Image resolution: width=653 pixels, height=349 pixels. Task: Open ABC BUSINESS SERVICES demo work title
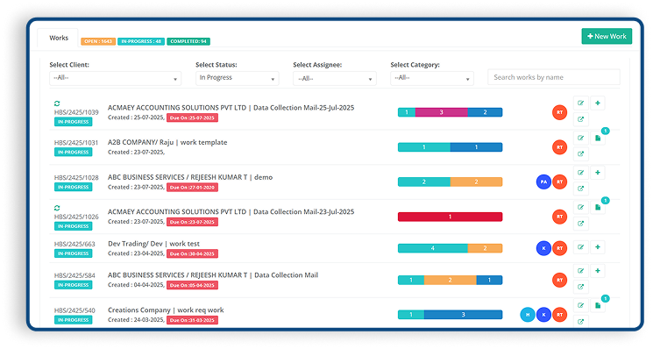(190, 177)
